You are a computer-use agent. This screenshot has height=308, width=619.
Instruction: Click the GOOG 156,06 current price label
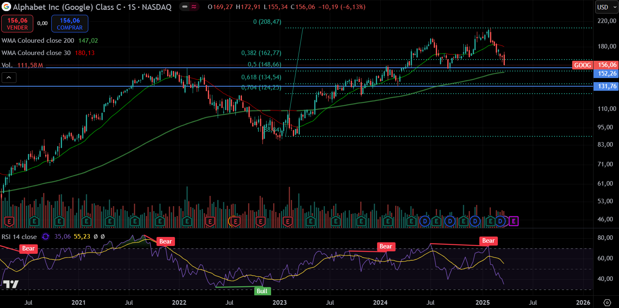595,65
